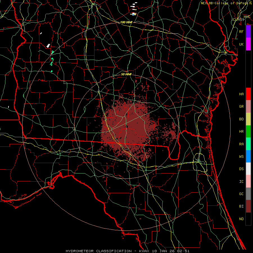The image size is (253, 253).
Task: Click the red HA color swatch
Action: (248, 94)
